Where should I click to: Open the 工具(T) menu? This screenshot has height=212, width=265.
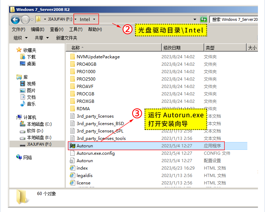coord(76,29)
